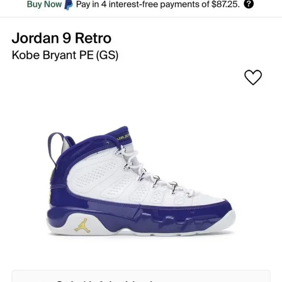Open the Jordan 9 shoe product image
The height and width of the screenshot is (282, 282).
tap(141, 181)
